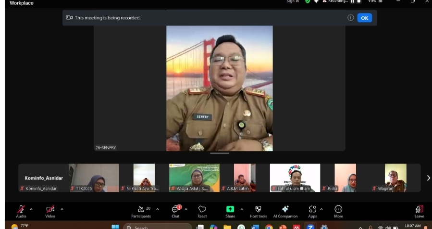Open the View layout menu
This screenshot has width=432, height=229.
click(374, 1)
